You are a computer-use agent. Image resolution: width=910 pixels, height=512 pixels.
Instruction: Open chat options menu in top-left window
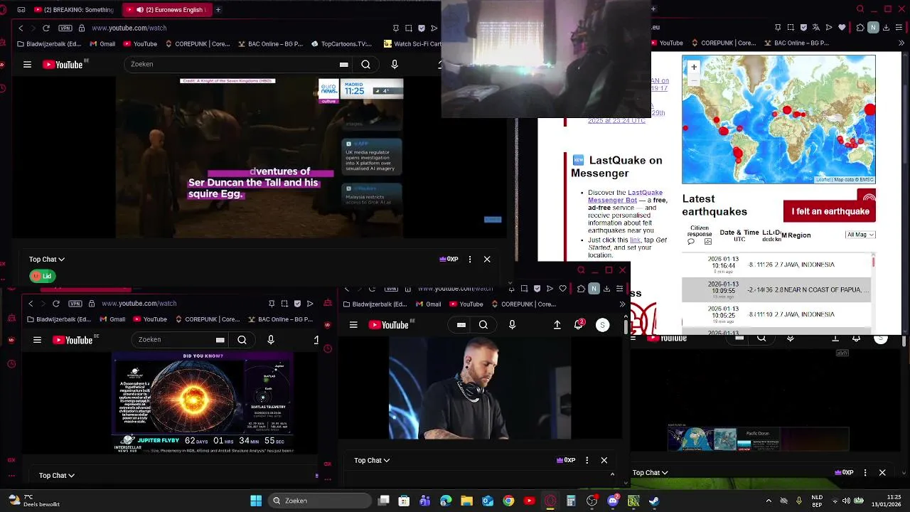470,259
